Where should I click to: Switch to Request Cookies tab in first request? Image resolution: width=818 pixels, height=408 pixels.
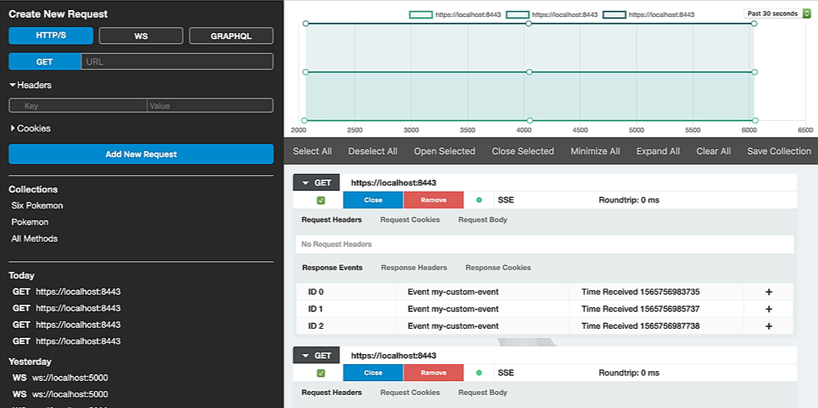click(410, 220)
